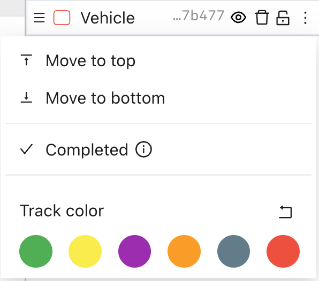Choose the purple track color

click(x=134, y=252)
